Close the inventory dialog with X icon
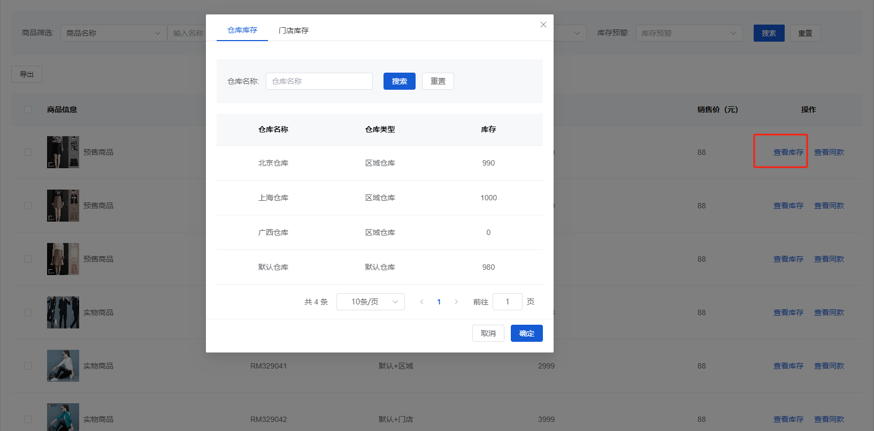Viewport: 874px width, 431px height. 543,25
